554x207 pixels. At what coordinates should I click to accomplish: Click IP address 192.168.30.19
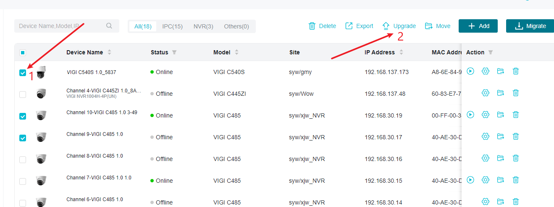383,115
